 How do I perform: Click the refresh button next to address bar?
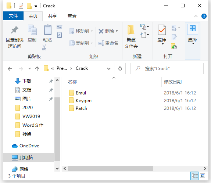coord(120,69)
